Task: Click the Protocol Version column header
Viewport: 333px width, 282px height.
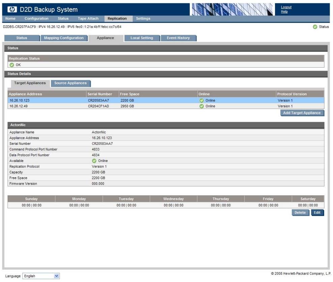Action: [x=300, y=94]
